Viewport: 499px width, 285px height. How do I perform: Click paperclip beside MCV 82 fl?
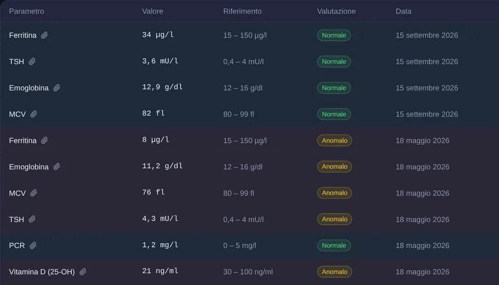(x=33, y=114)
